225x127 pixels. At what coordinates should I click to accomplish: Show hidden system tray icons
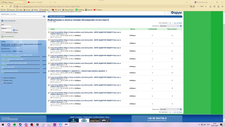click(x=199, y=125)
